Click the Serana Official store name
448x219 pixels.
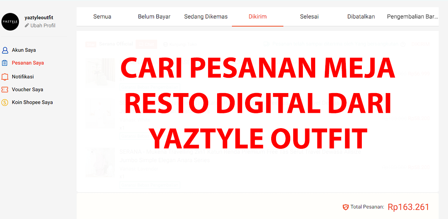point(116,44)
